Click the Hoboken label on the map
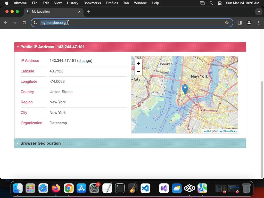The image size is (264, 198). coord(166,64)
